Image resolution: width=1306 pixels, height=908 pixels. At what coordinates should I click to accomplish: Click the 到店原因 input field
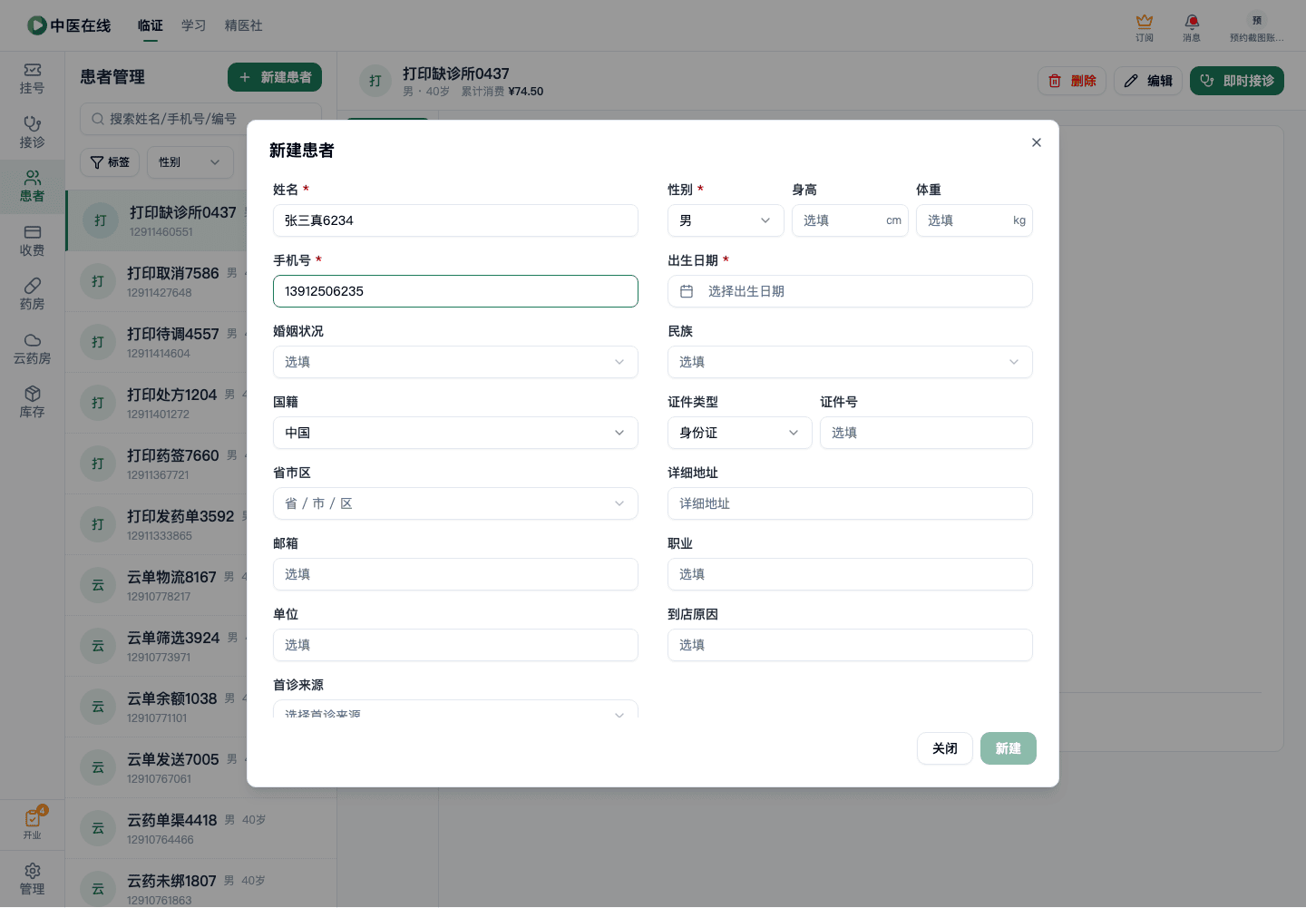coord(850,645)
